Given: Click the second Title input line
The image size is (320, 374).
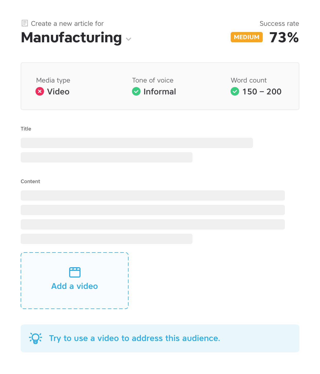Looking at the screenshot, I should click(x=107, y=157).
